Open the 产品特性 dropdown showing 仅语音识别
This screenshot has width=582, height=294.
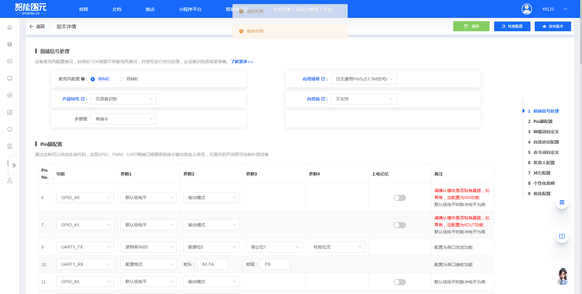(x=123, y=99)
